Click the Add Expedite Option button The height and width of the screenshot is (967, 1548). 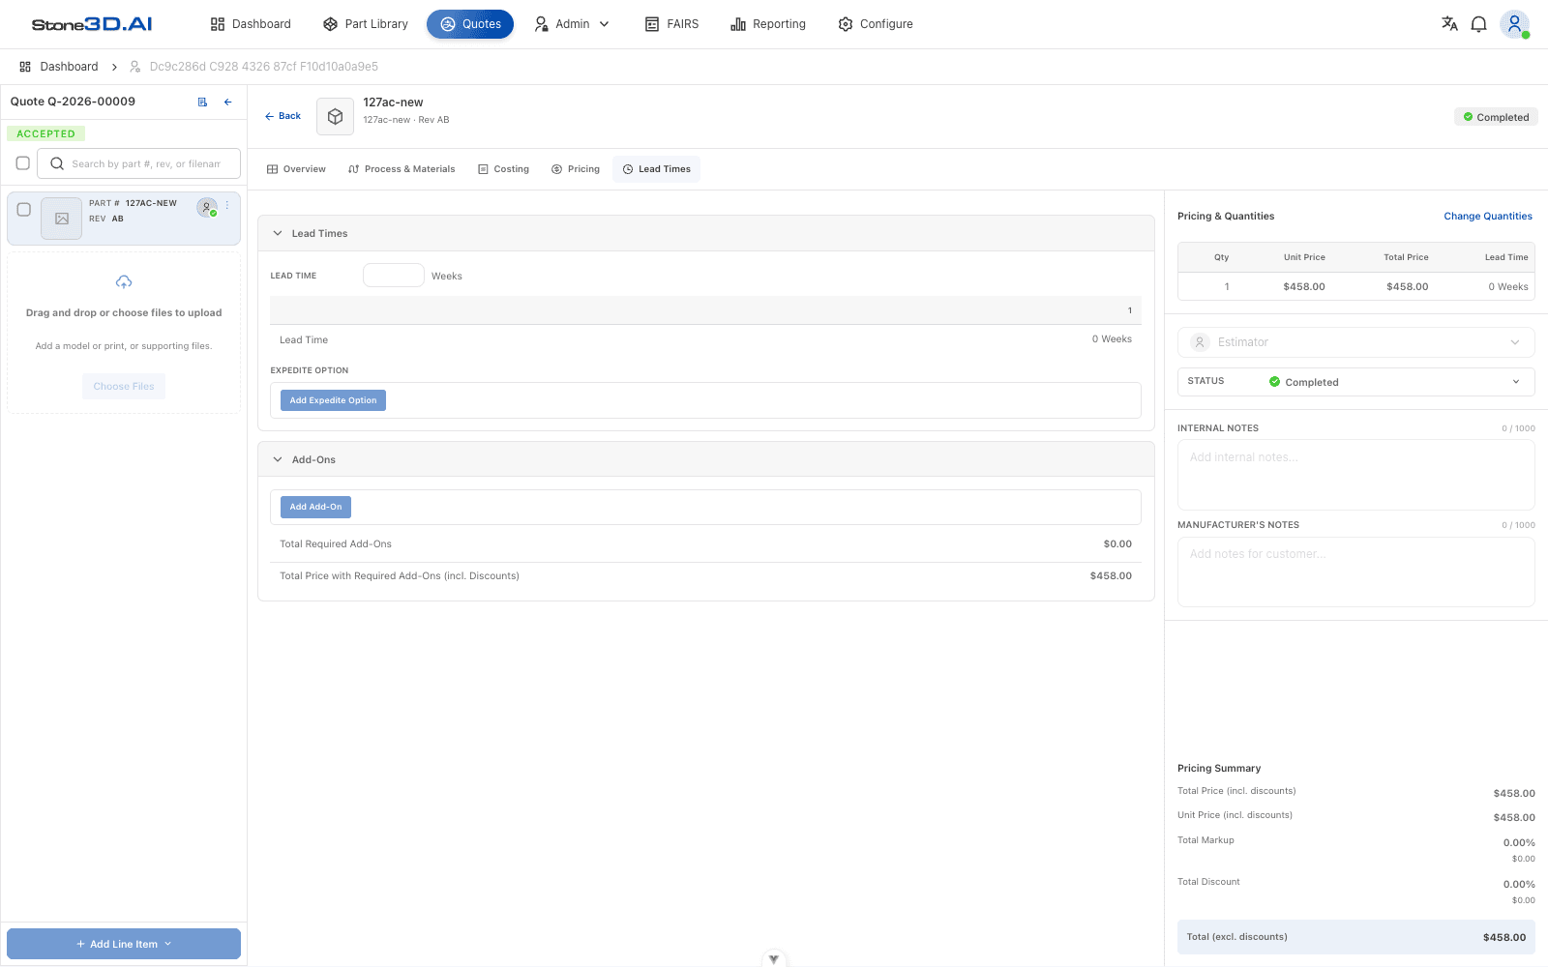pos(333,400)
